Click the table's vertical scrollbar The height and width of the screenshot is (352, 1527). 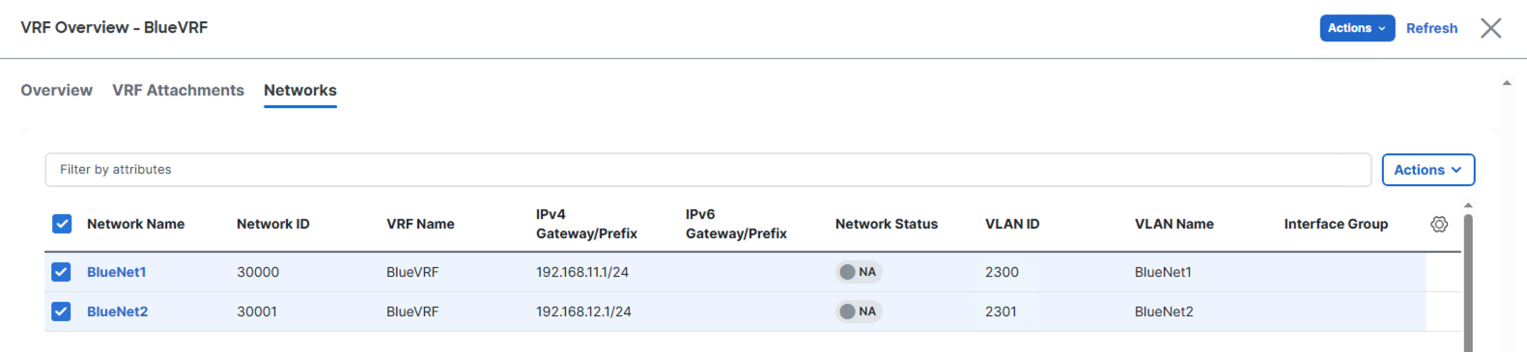click(1468, 282)
